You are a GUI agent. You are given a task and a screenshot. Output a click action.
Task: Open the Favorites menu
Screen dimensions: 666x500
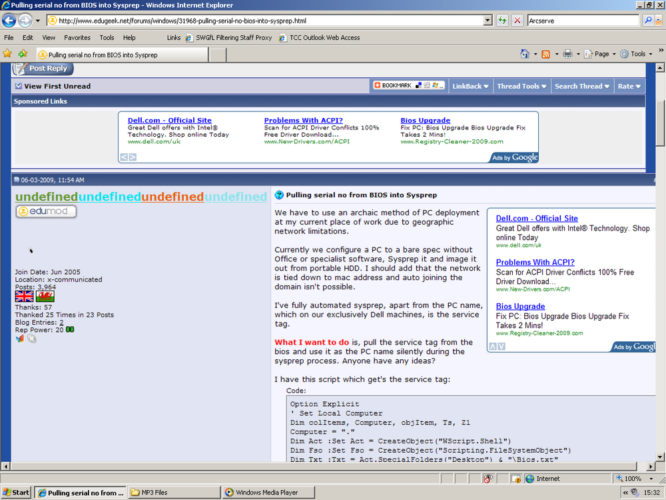pyautogui.click(x=77, y=38)
